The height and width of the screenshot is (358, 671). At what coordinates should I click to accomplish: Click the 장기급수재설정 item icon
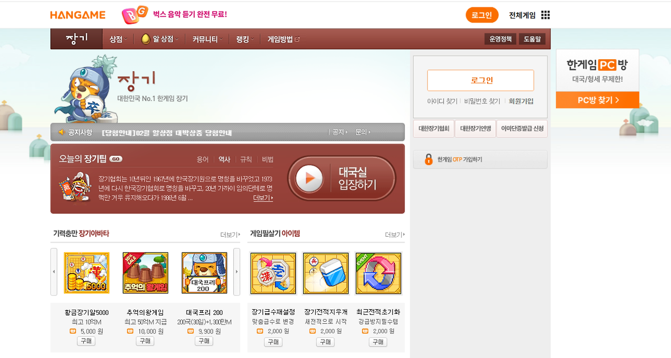point(273,273)
